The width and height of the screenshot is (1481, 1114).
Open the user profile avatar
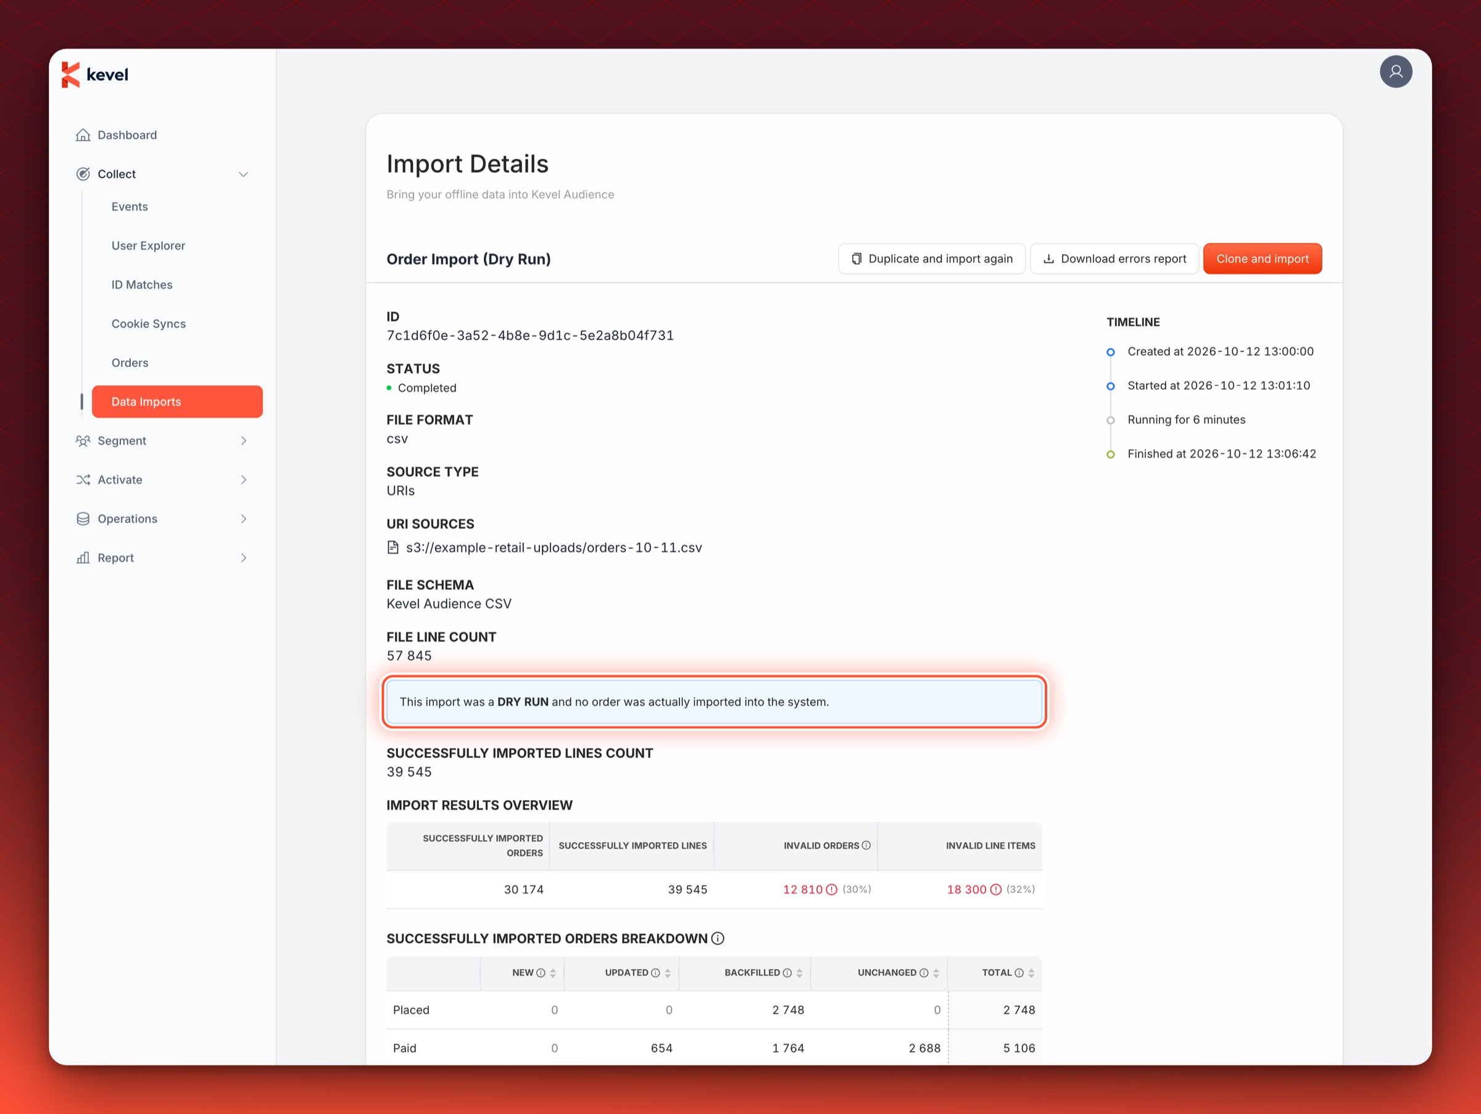[1395, 72]
